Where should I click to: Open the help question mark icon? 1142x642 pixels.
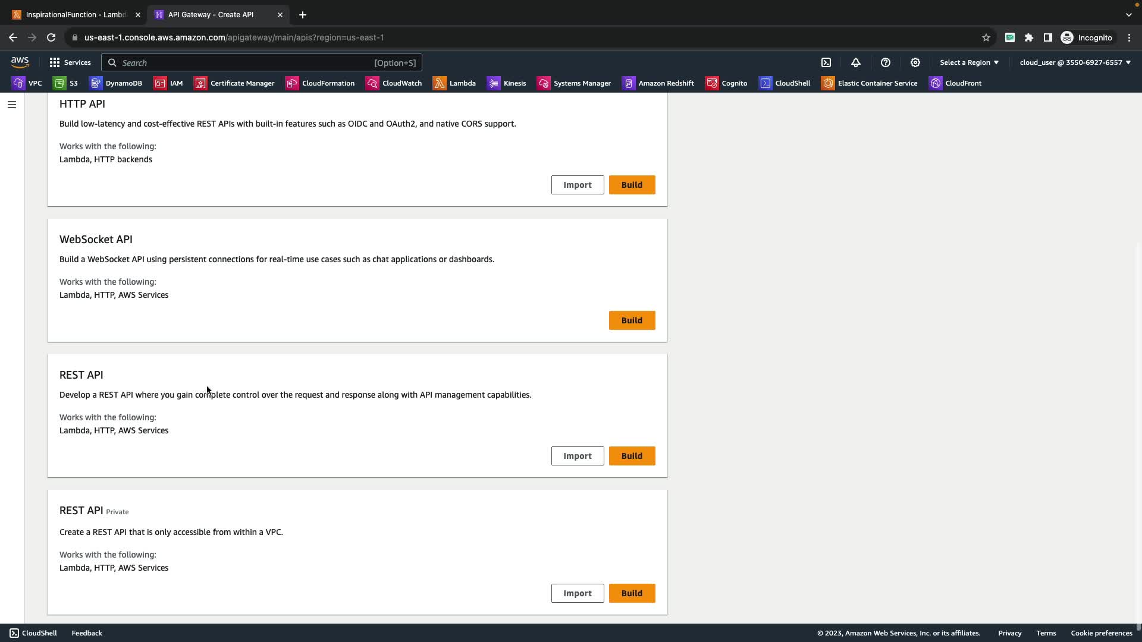pos(886,62)
